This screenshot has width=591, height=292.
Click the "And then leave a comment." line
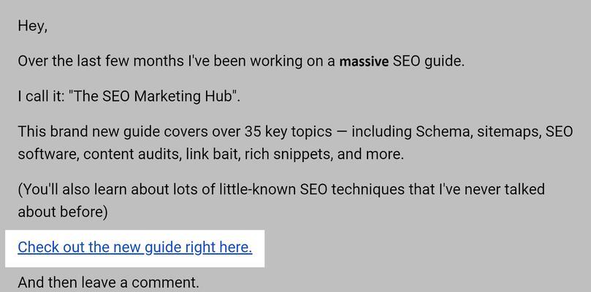pyautogui.click(x=108, y=283)
